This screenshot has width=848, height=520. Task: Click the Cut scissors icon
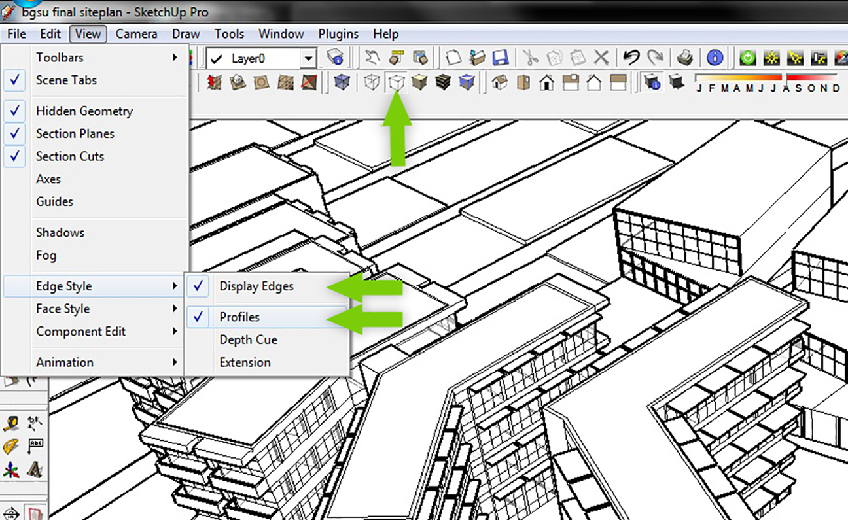[531, 58]
